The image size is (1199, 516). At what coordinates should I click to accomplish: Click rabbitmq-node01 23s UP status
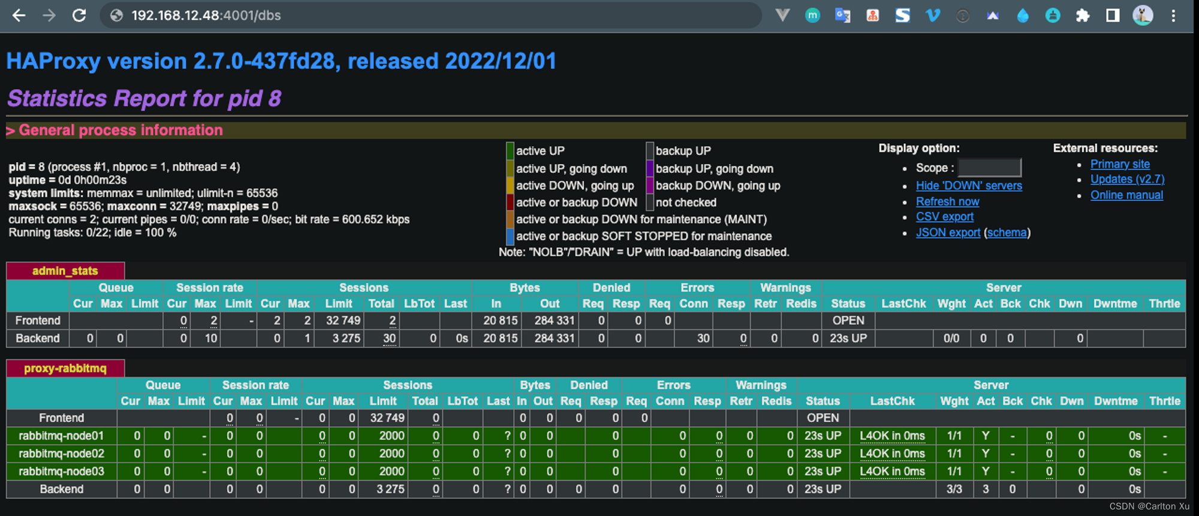click(823, 436)
